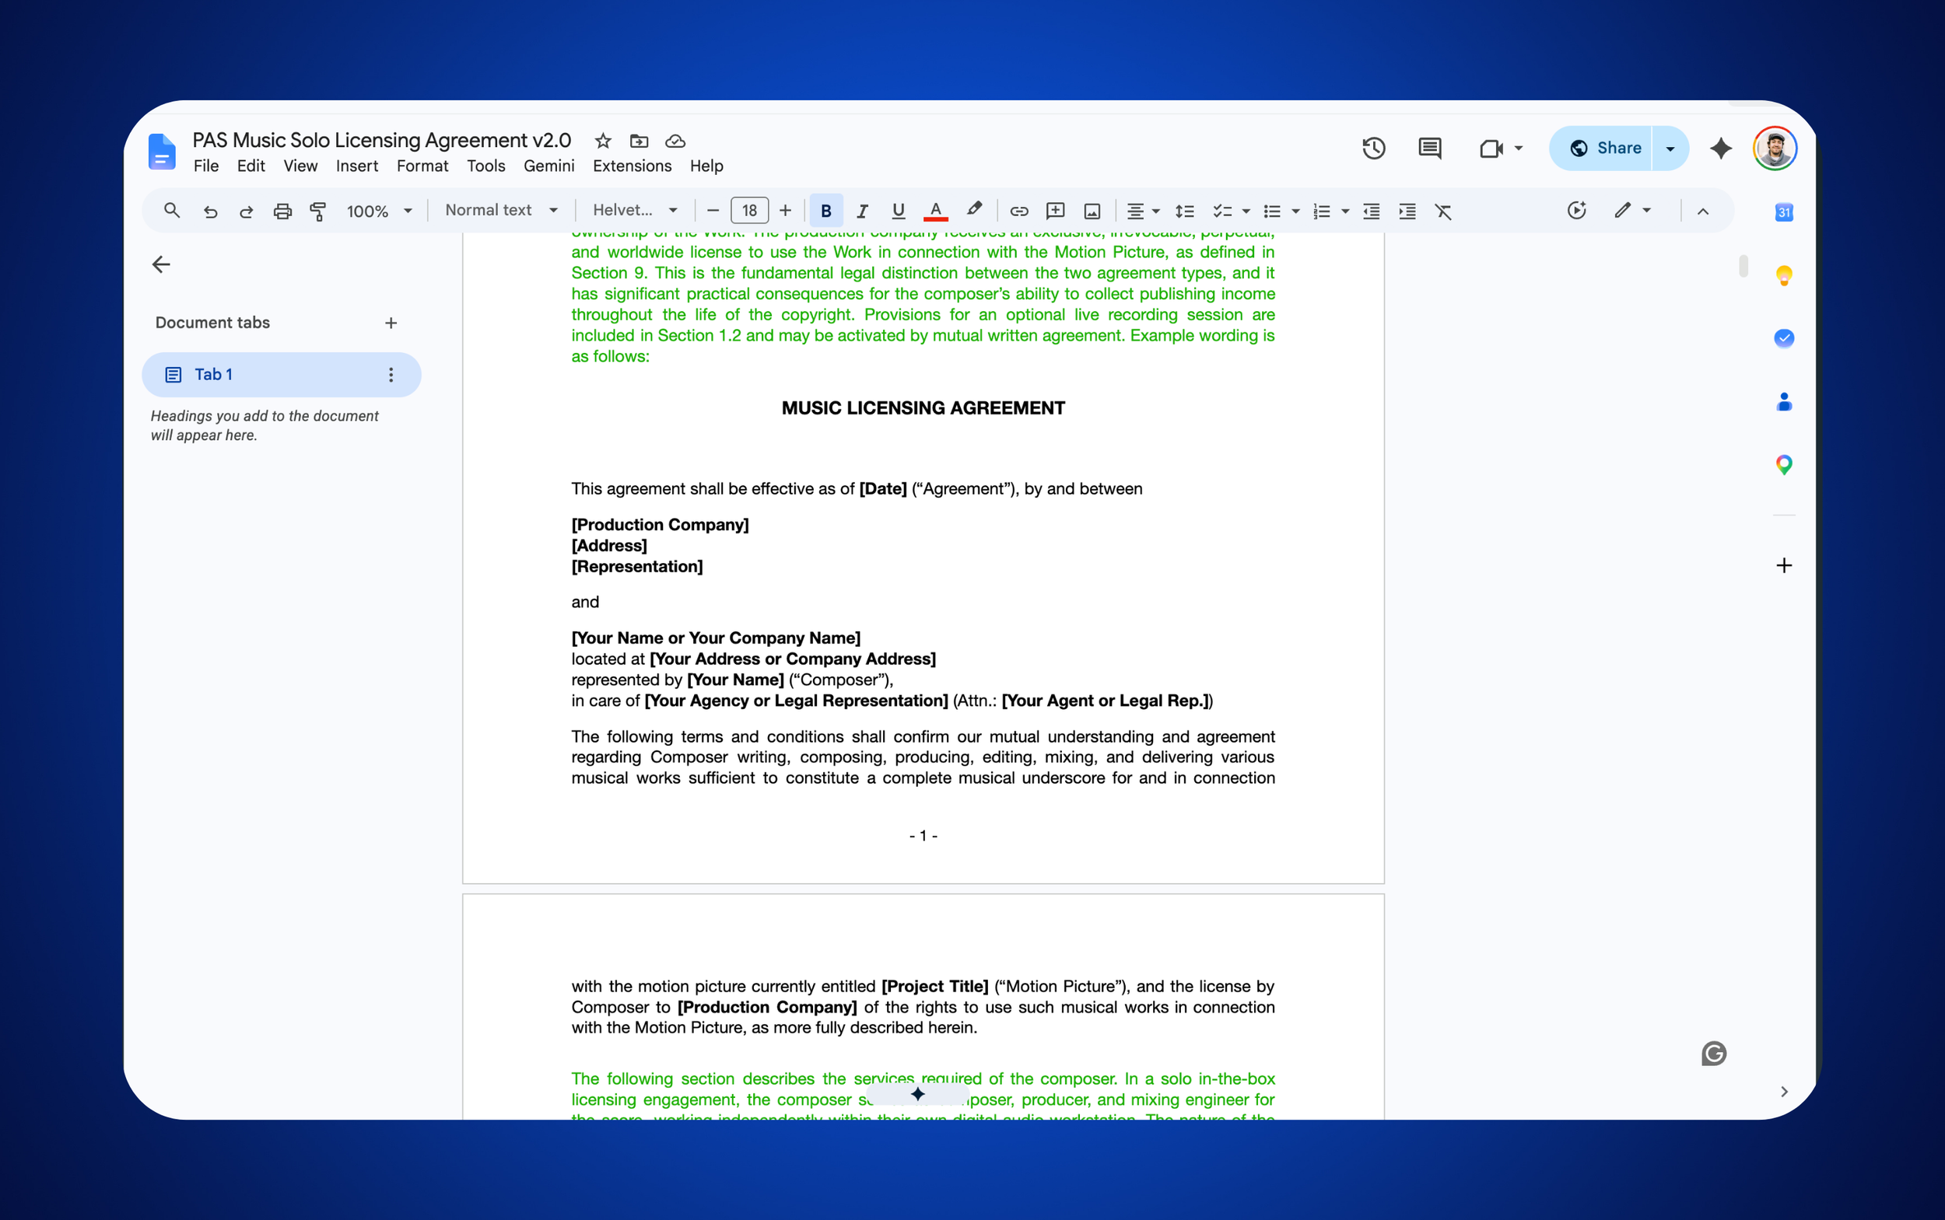Viewport: 1945px width, 1220px height.
Task: Click the document title to rename
Action: (x=382, y=141)
